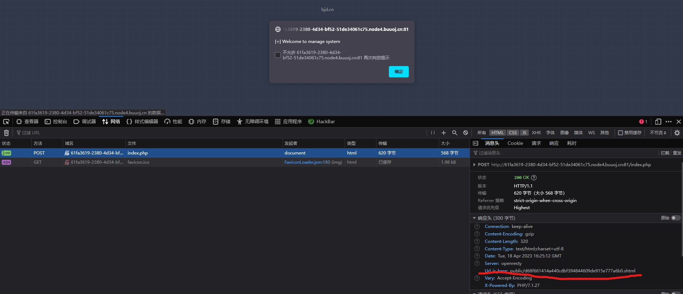Click the plus icon in network toolbar
The image size is (683, 294).
[x=444, y=133]
